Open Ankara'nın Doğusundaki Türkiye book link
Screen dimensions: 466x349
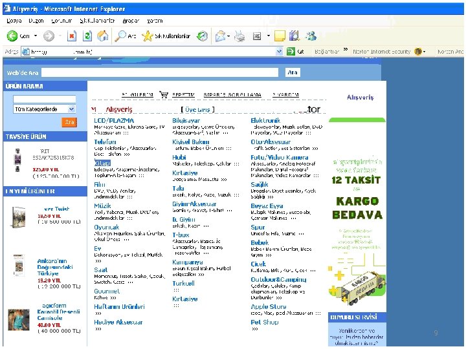coord(55,267)
